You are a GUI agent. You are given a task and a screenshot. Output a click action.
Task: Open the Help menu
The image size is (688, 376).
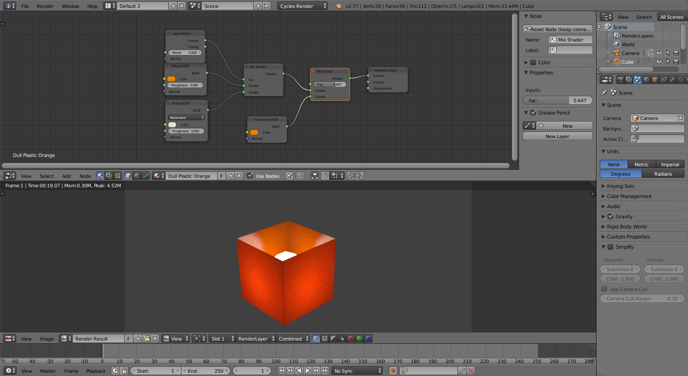pyautogui.click(x=93, y=6)
